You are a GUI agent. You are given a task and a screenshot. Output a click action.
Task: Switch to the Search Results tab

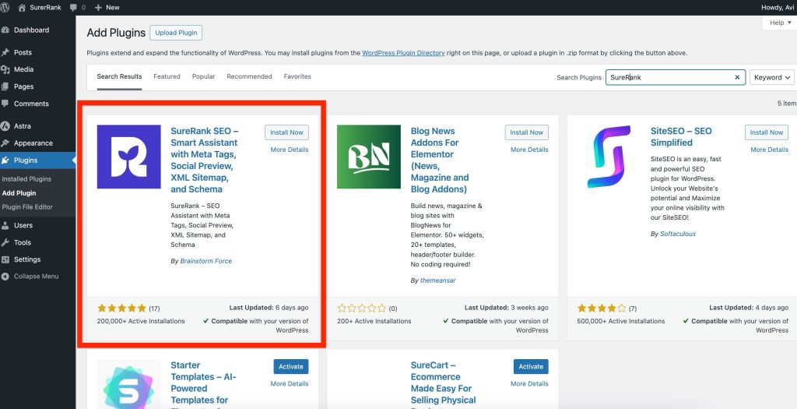tap(119, 76)
